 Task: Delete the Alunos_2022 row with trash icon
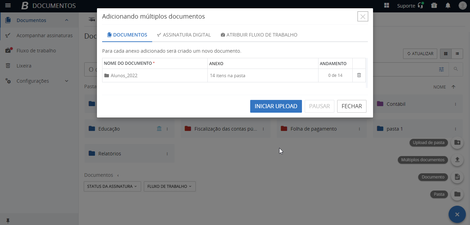pyautogui.click(x=359, y=75)
